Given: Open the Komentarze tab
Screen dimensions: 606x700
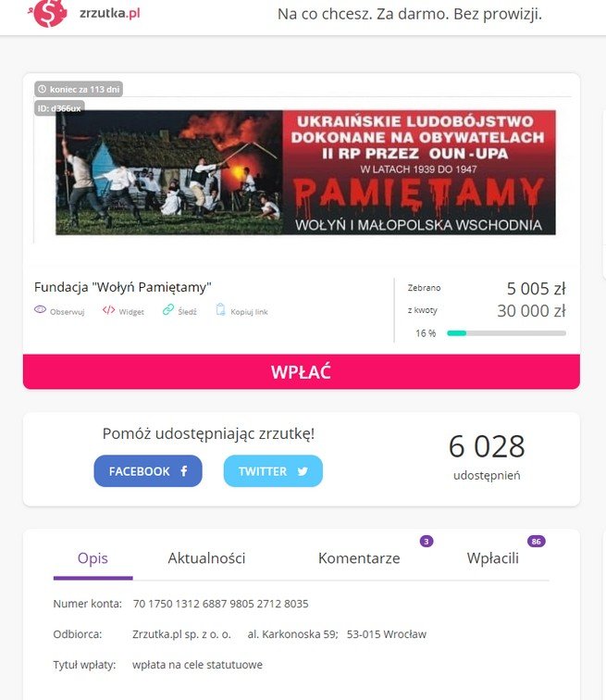Looking at the screenshot, I should (x=359, y=558).
